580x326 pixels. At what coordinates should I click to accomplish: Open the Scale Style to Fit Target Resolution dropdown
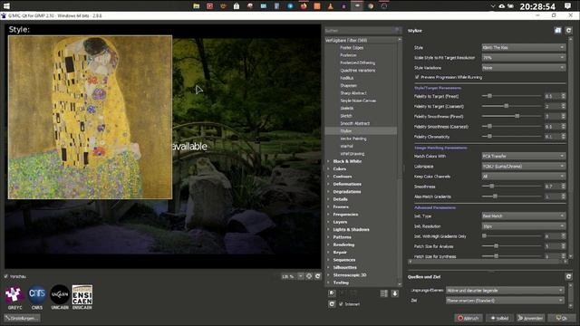click(x=524, y=58)
